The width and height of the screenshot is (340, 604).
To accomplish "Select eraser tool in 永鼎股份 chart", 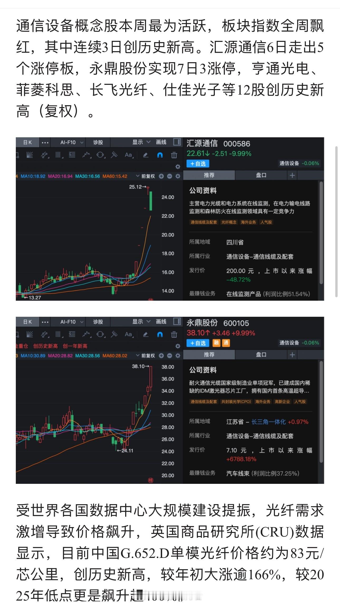I will [146, 335].
